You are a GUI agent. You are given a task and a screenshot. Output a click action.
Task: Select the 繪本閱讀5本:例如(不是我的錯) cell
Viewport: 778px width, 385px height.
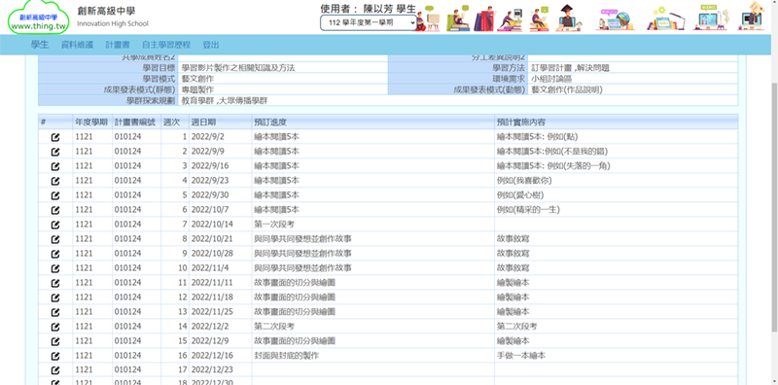pyautogui.click(x=616, y=152)
